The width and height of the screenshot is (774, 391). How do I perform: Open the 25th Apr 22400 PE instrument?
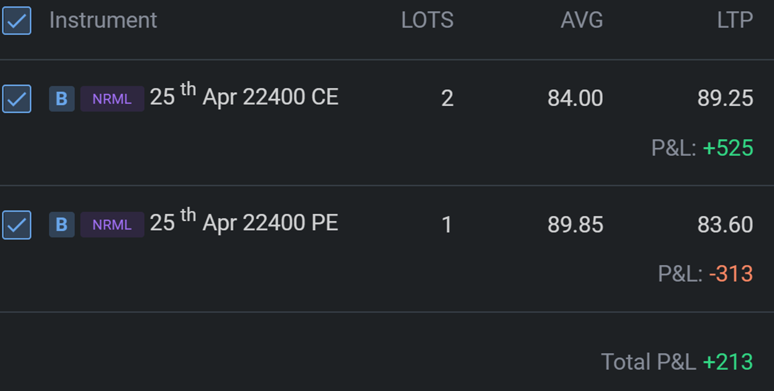[244, 223]
